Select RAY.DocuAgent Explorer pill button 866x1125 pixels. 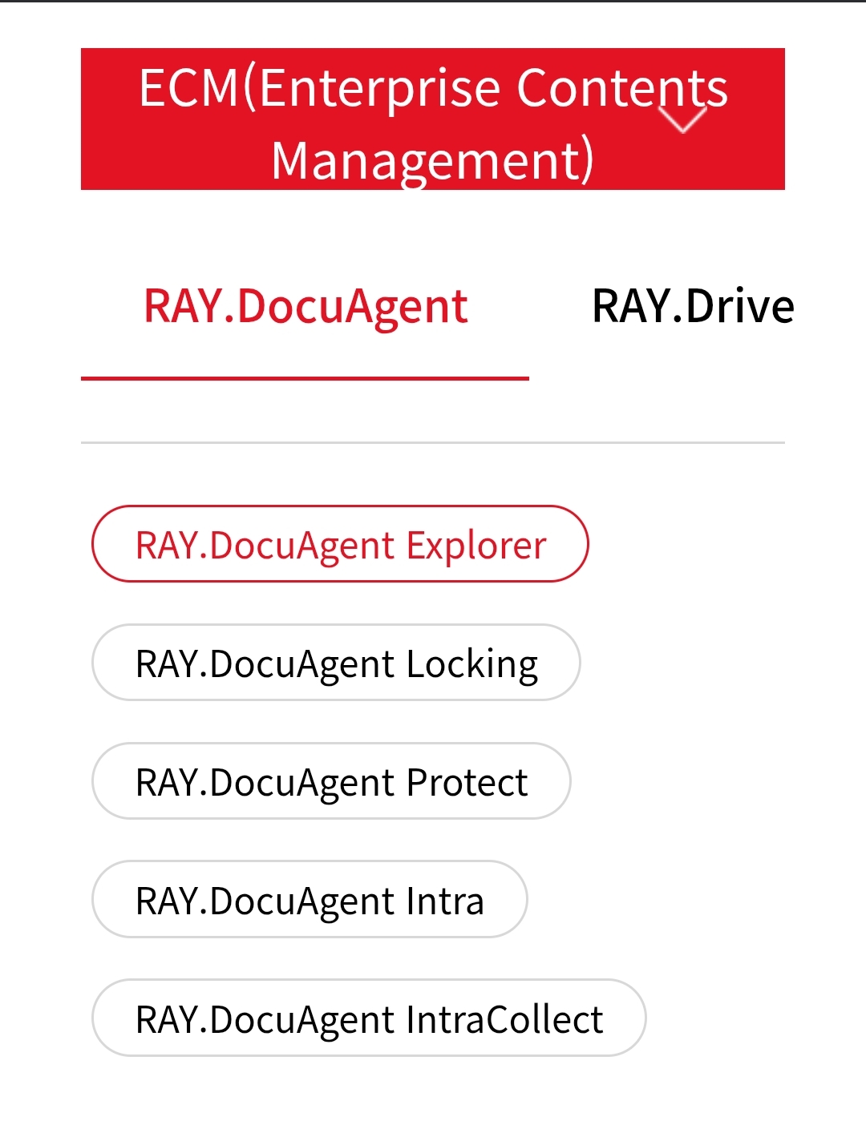341,544
